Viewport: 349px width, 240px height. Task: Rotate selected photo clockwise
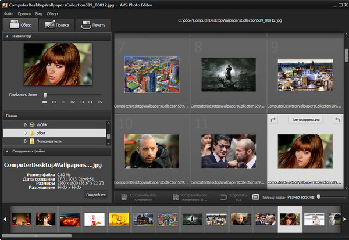[273, 119]
